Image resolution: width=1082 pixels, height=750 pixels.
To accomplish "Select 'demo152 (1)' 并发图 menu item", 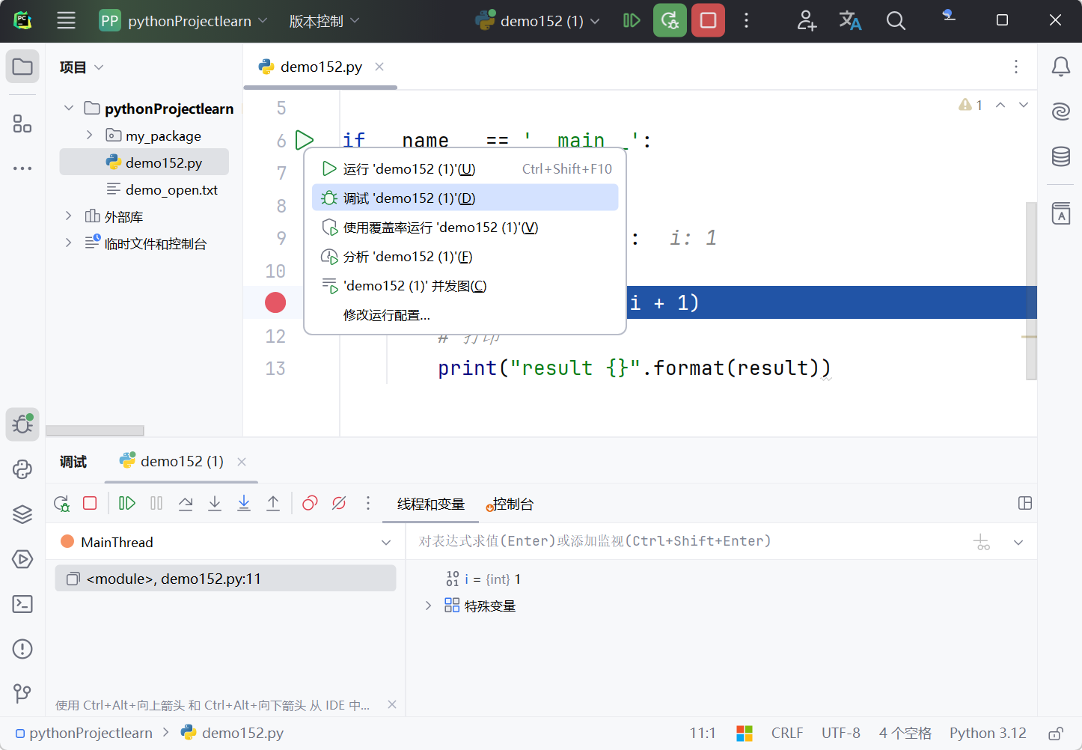I will pyautogui.click(x=465, y=286).
